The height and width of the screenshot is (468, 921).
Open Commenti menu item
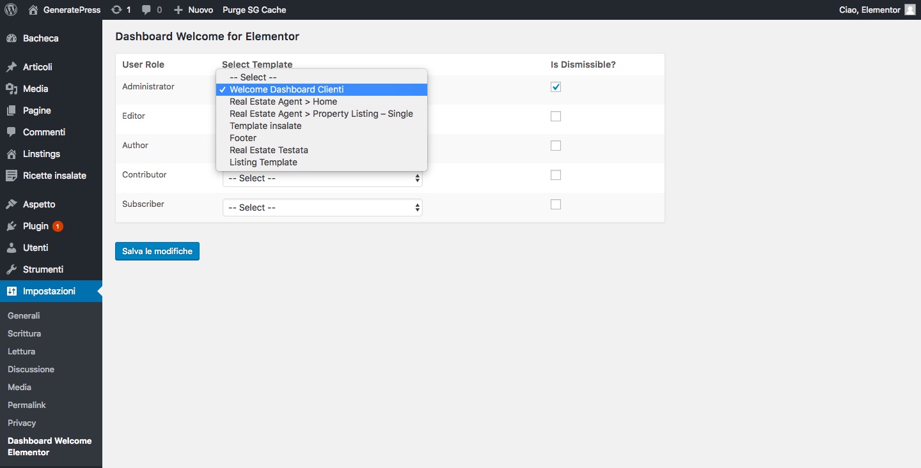tap(51, 132)
